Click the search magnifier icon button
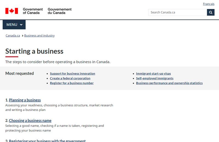Viewport: 219px width, 142px height. 211,12
